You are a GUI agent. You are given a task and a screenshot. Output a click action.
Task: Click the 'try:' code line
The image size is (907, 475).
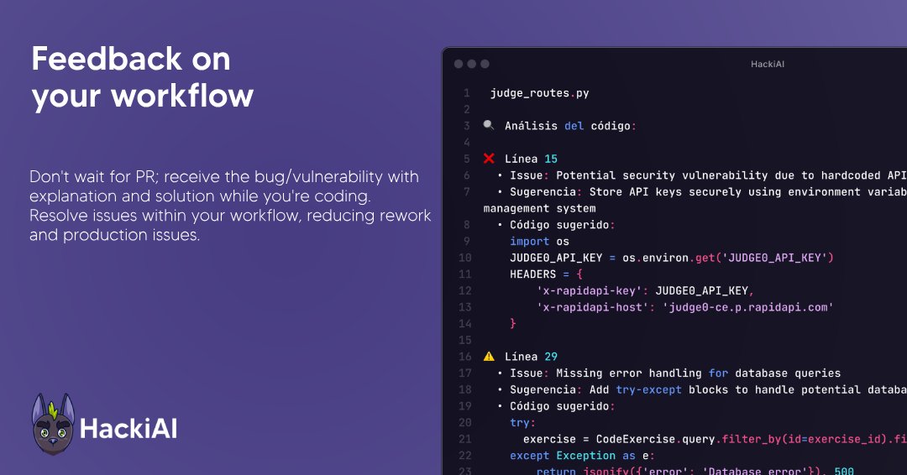tap(523, 422)
